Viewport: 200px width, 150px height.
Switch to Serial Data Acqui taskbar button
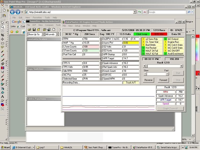pos(168,147)
